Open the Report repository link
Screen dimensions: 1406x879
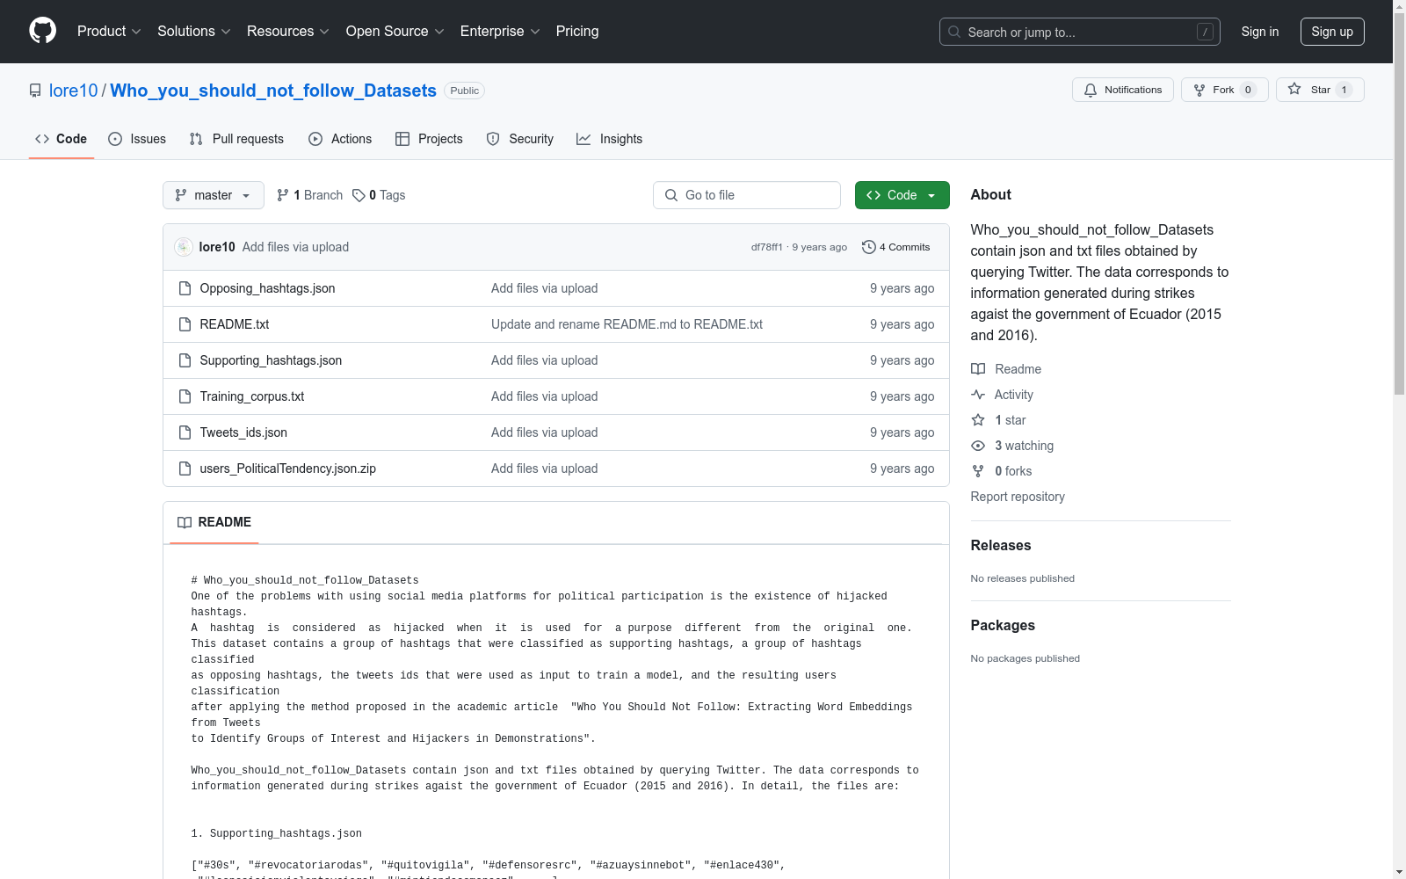point(1018,497)
